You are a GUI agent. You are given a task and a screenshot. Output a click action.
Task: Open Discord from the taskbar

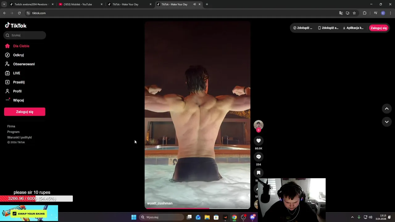pyautogui.click(x=252, y=217)
